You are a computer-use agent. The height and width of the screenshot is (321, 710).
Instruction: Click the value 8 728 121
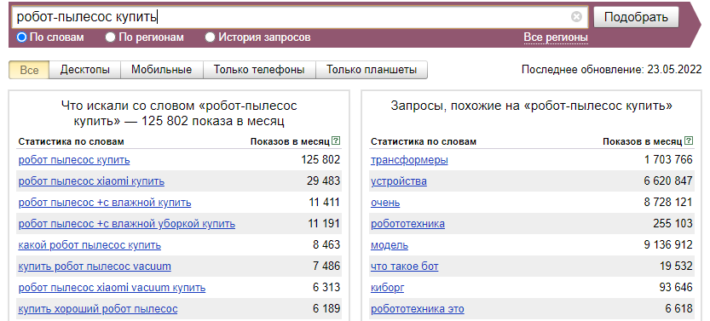(x=668, y=203)
